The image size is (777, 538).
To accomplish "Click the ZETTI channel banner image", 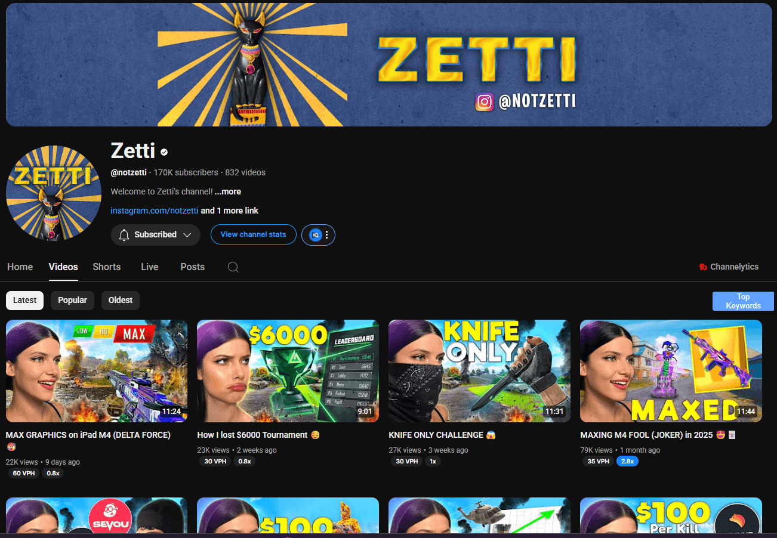I will coord(389,64).
